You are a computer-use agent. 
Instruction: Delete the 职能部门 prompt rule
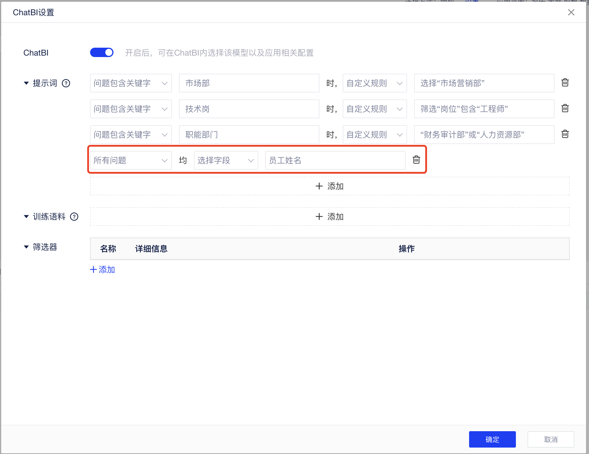[x=565, y=134]
